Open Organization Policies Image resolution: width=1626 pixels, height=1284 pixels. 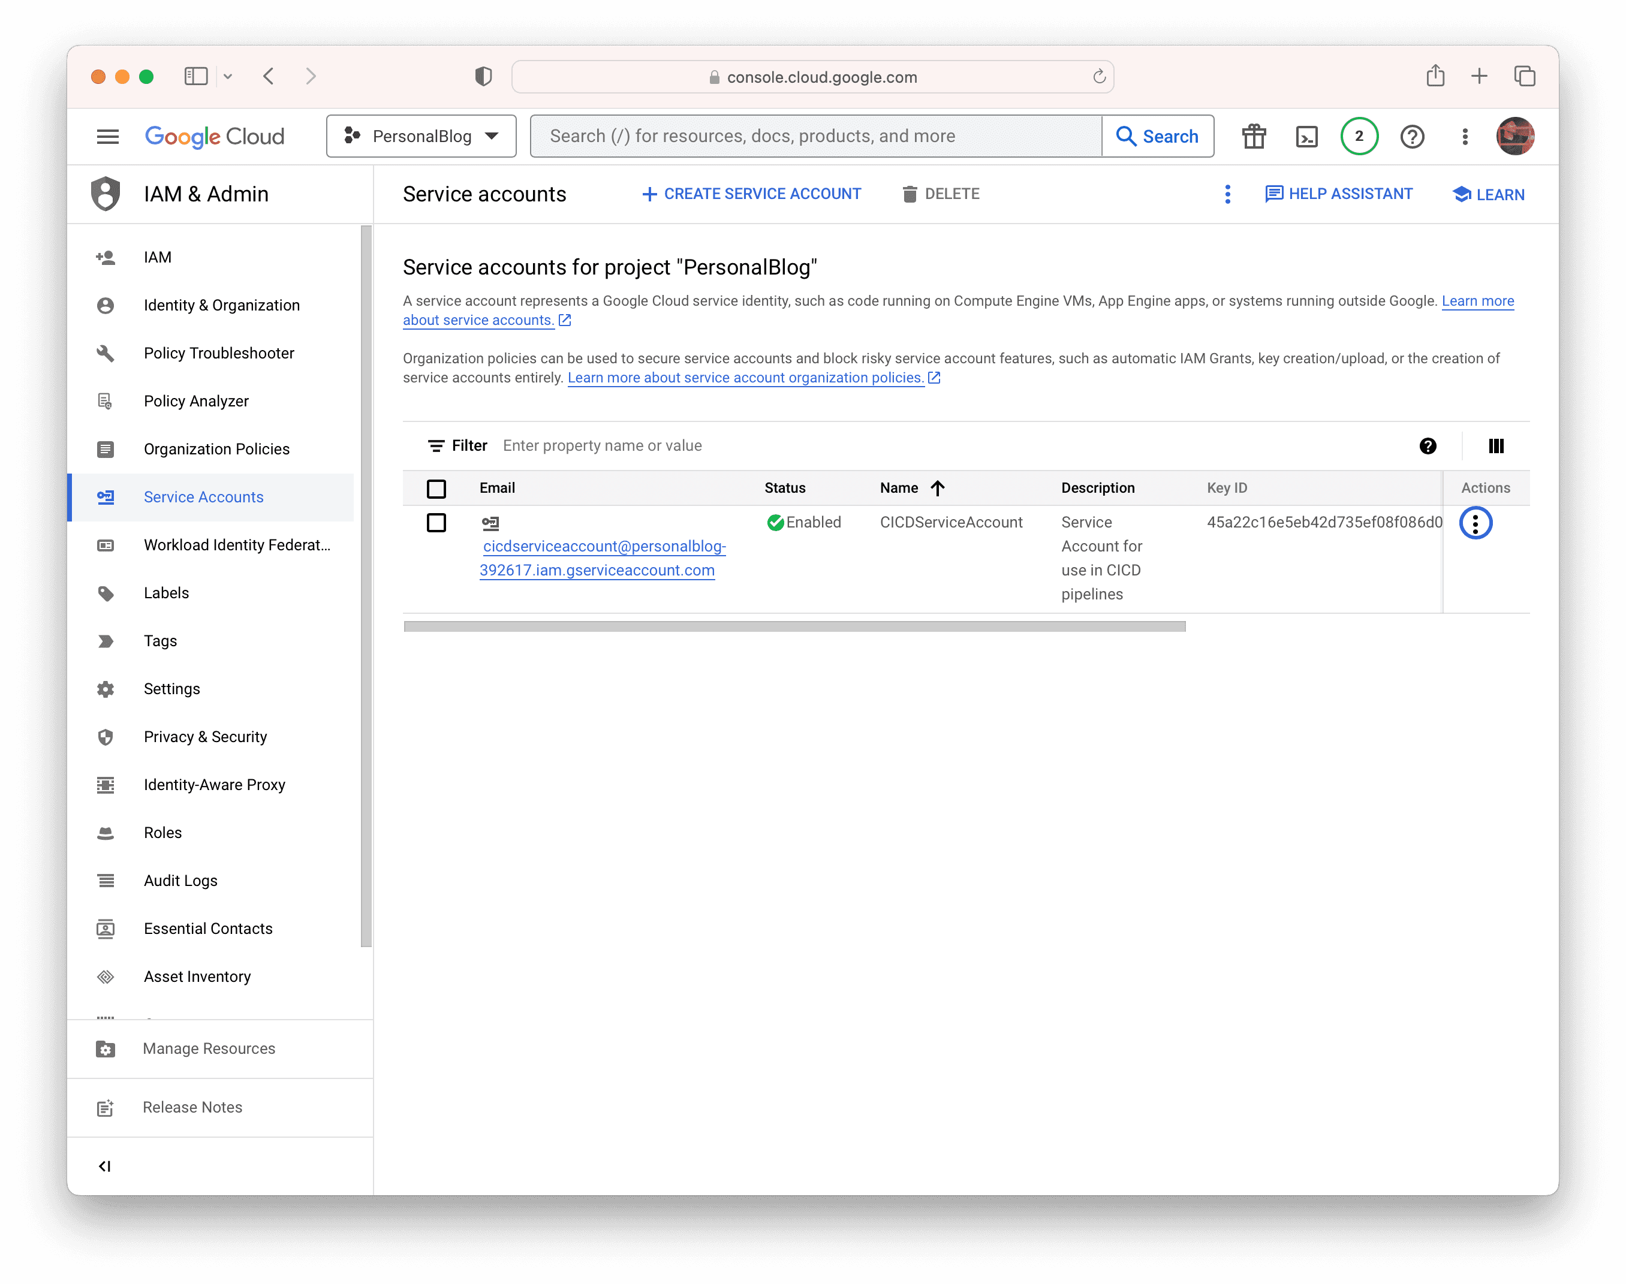[210, 450]
